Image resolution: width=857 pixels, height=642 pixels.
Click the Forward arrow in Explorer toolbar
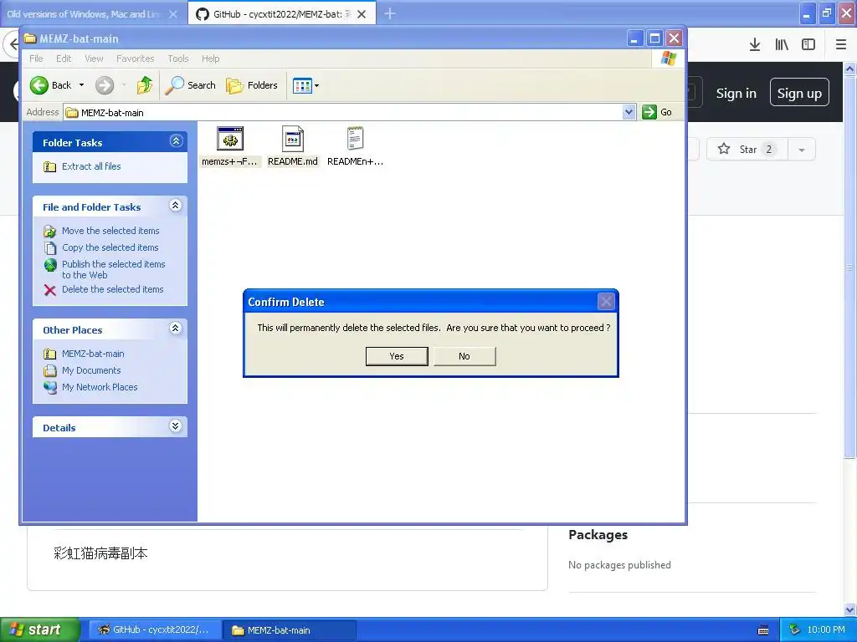pos(105,85)
